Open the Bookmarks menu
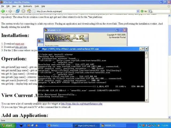The image size is (171, 128). [x=28, y=6]
